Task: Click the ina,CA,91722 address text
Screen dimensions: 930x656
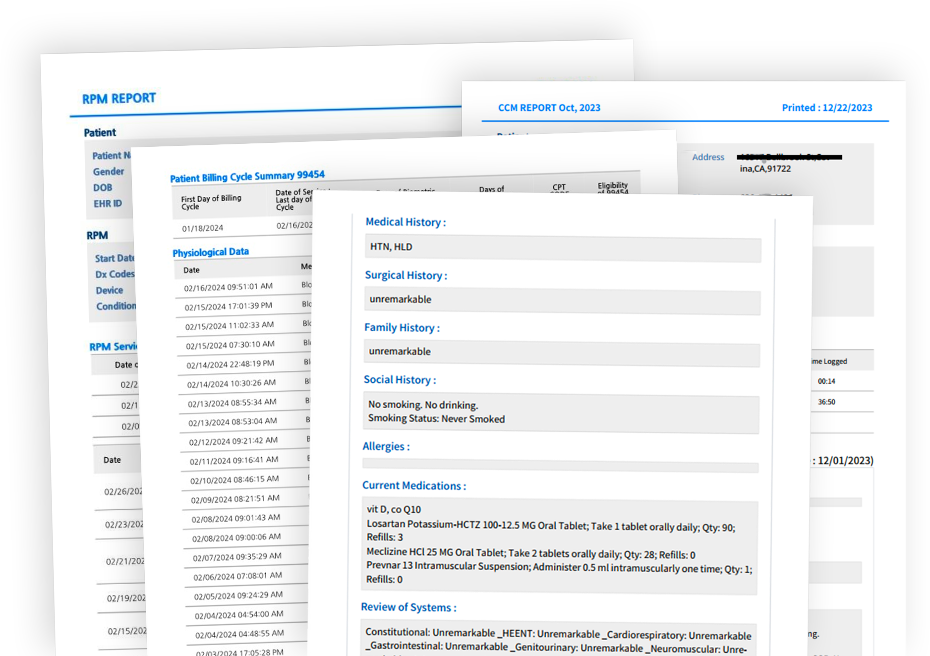Action: tap(765, 169)
